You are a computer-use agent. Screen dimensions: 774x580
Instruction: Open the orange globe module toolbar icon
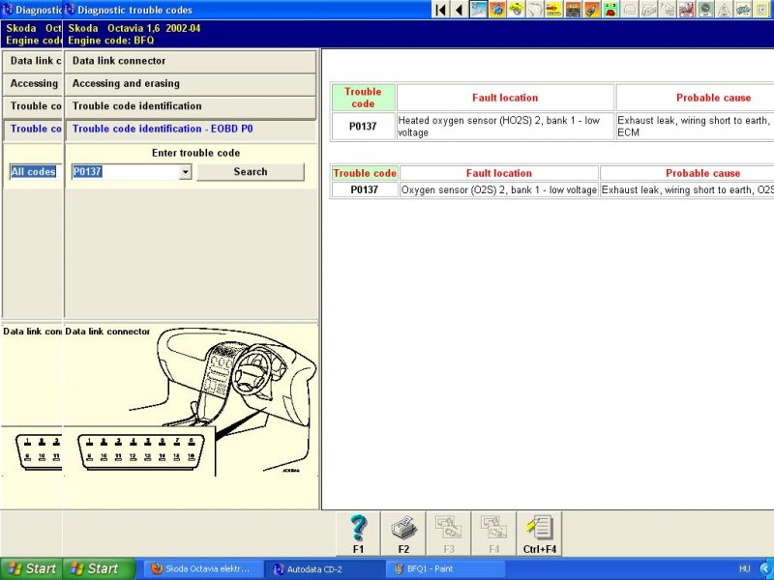tap(497, 10)
